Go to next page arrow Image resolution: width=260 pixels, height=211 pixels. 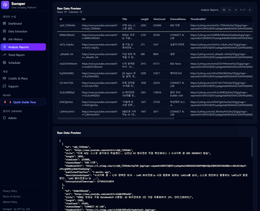[250, 10]
